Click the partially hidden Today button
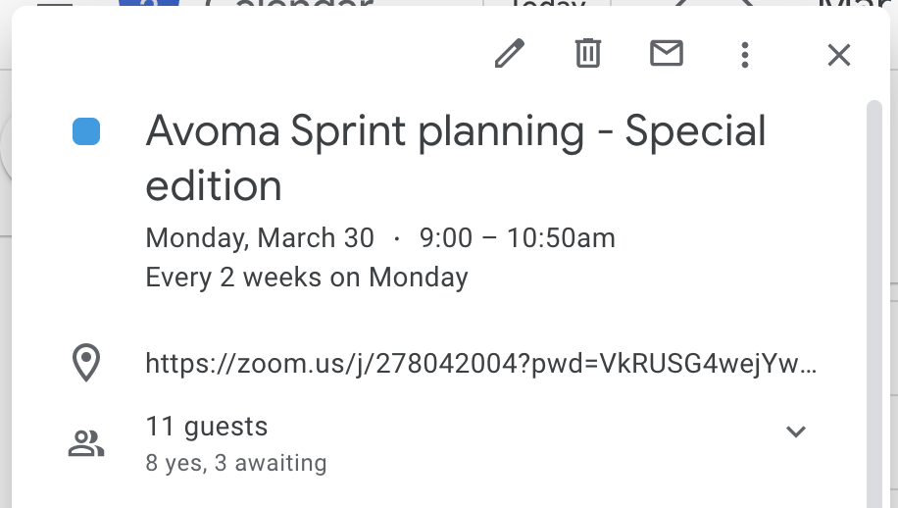The image size is (898, 508). 548,4
